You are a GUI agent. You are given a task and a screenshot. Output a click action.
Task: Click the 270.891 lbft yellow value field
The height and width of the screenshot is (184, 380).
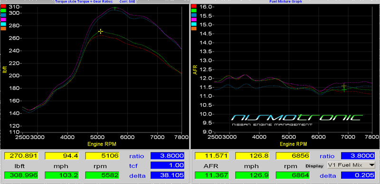point(21,156)
